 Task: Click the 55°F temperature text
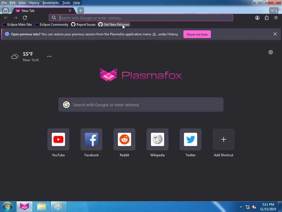(28, 54)
